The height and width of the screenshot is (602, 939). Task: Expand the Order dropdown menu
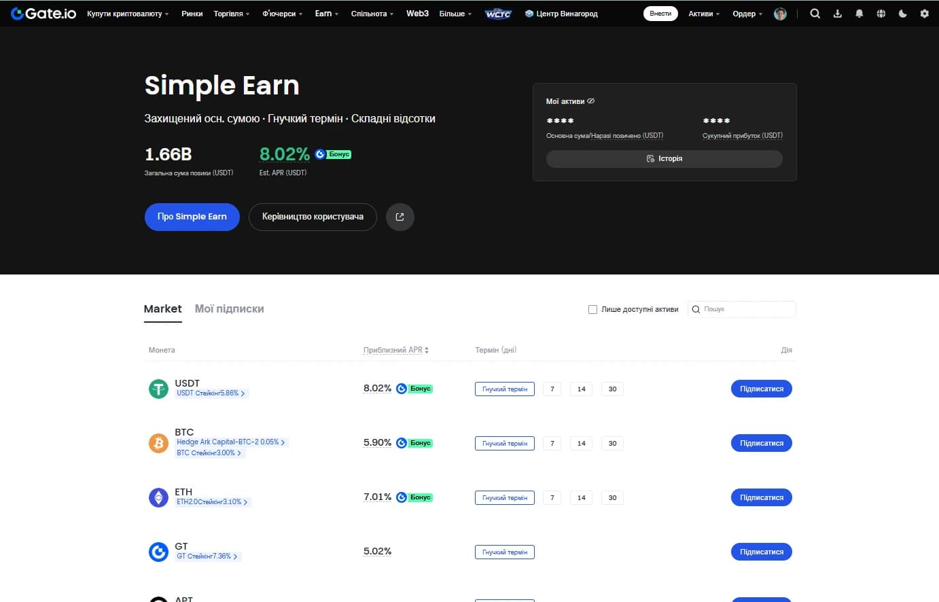[747, 14]
